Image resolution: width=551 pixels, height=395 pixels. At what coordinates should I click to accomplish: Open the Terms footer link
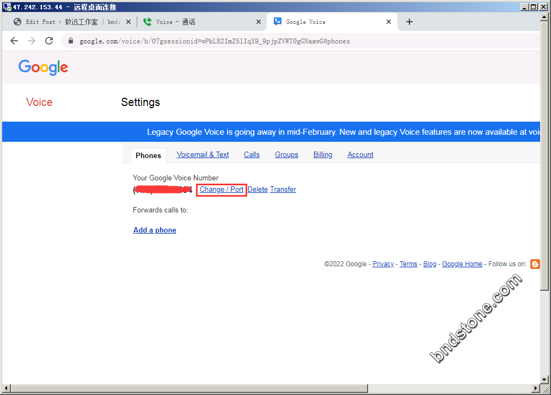408,264
